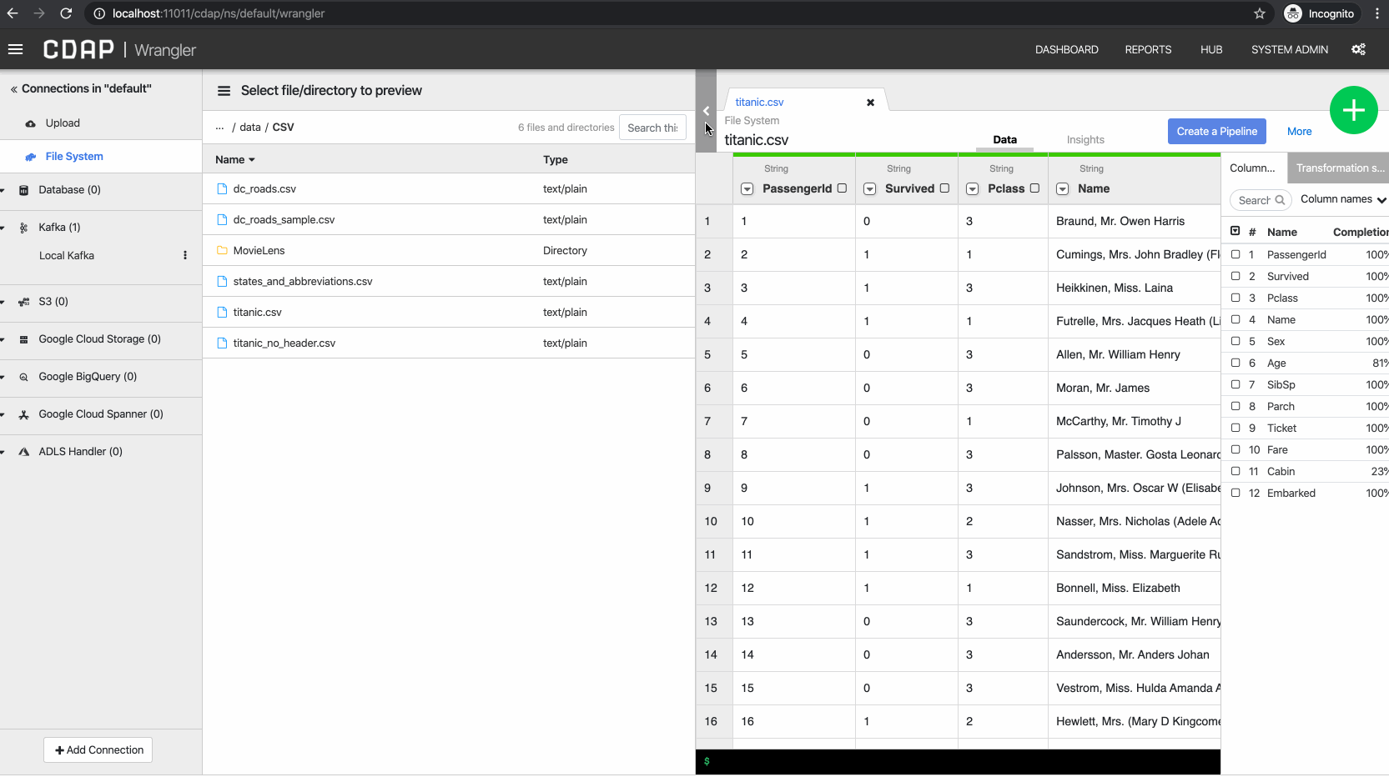Viewport: 1389px width, 777px height.
Task: Open the More options link
Action: [1299, 132]
